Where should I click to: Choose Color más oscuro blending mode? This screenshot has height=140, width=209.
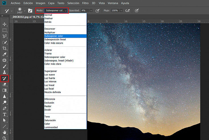coord(65,43)
